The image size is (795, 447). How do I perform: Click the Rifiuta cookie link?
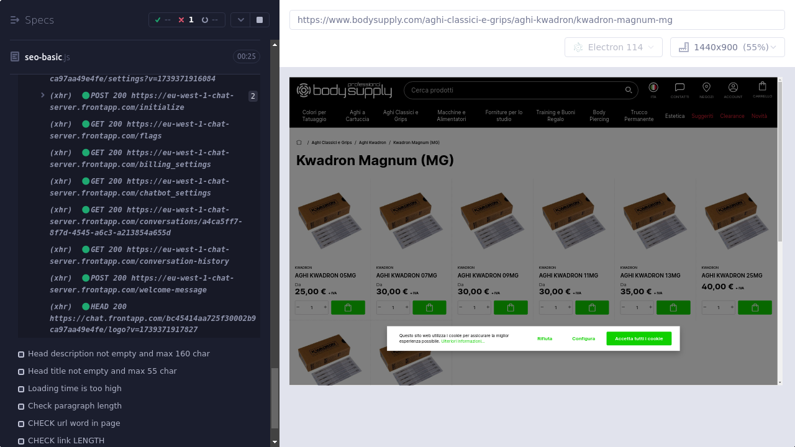click(x=545, y=339)
